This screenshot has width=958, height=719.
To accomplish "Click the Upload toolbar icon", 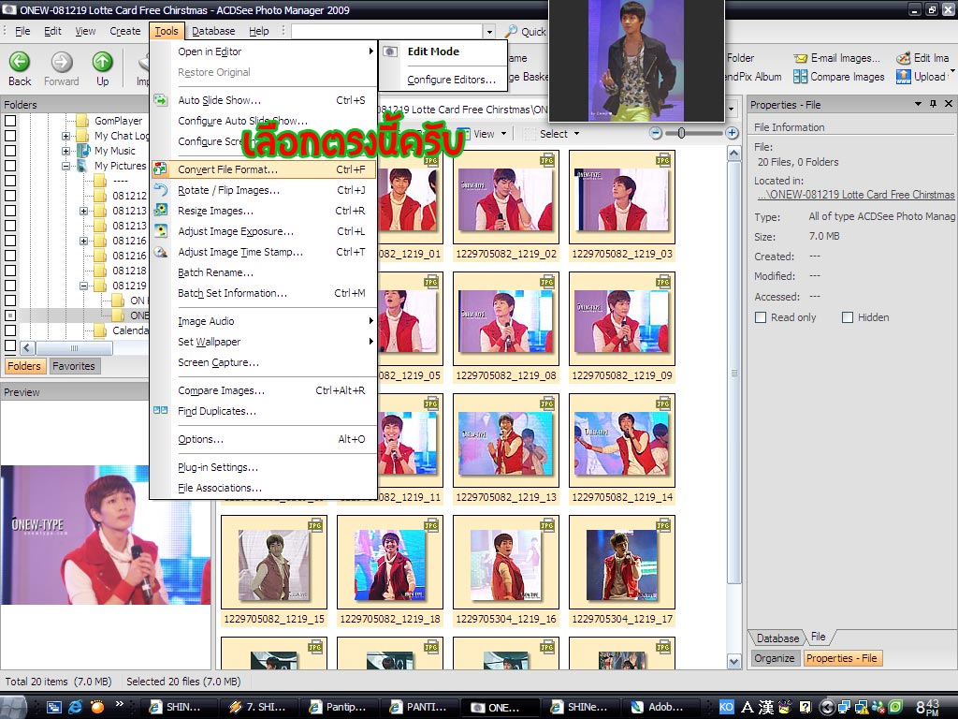I will coord(904,77).
